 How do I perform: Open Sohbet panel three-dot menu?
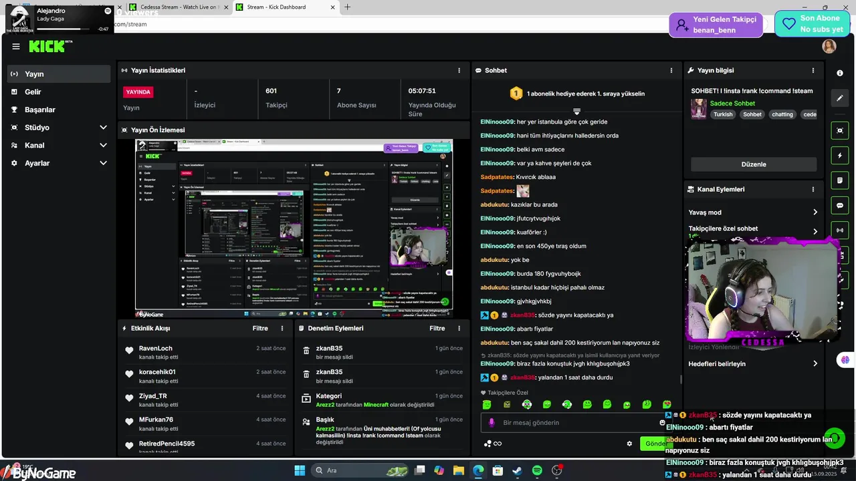(x=671, y=70)
